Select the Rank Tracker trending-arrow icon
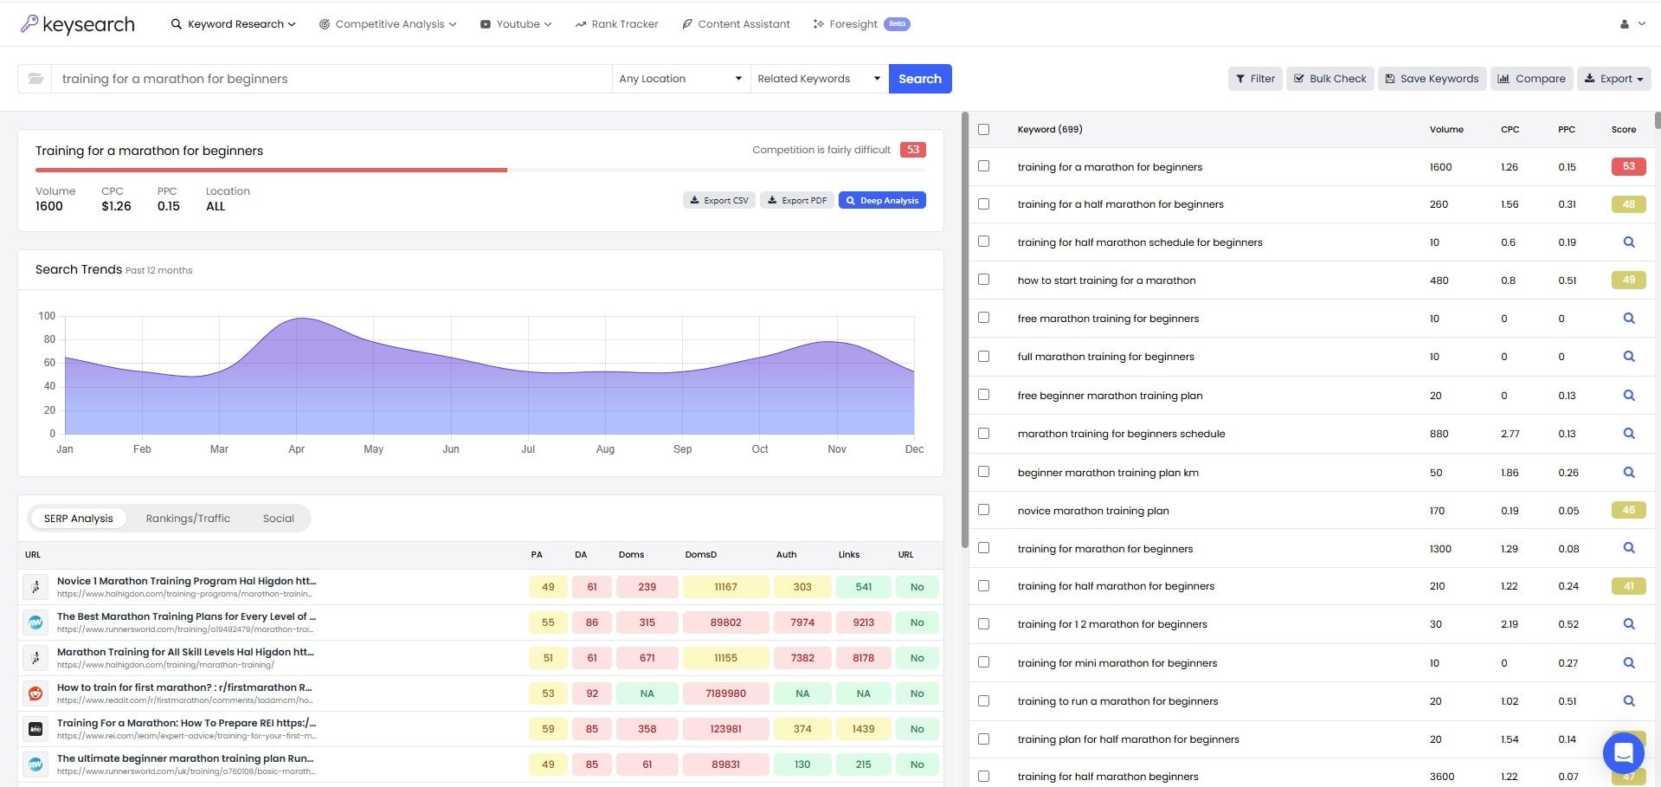 tap(581, 23)
